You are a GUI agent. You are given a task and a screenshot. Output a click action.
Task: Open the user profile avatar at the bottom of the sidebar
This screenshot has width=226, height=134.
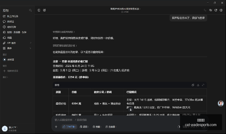[5, 129]
